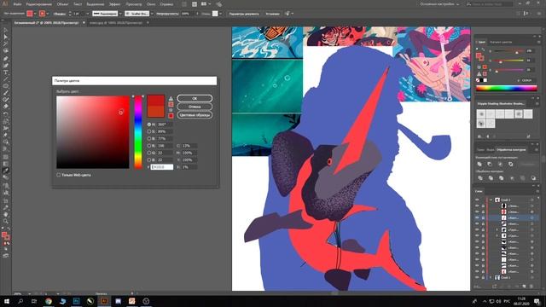The image size is (546, 307).
Task: Open the Файл menu
Action: (x=17, y=4)
